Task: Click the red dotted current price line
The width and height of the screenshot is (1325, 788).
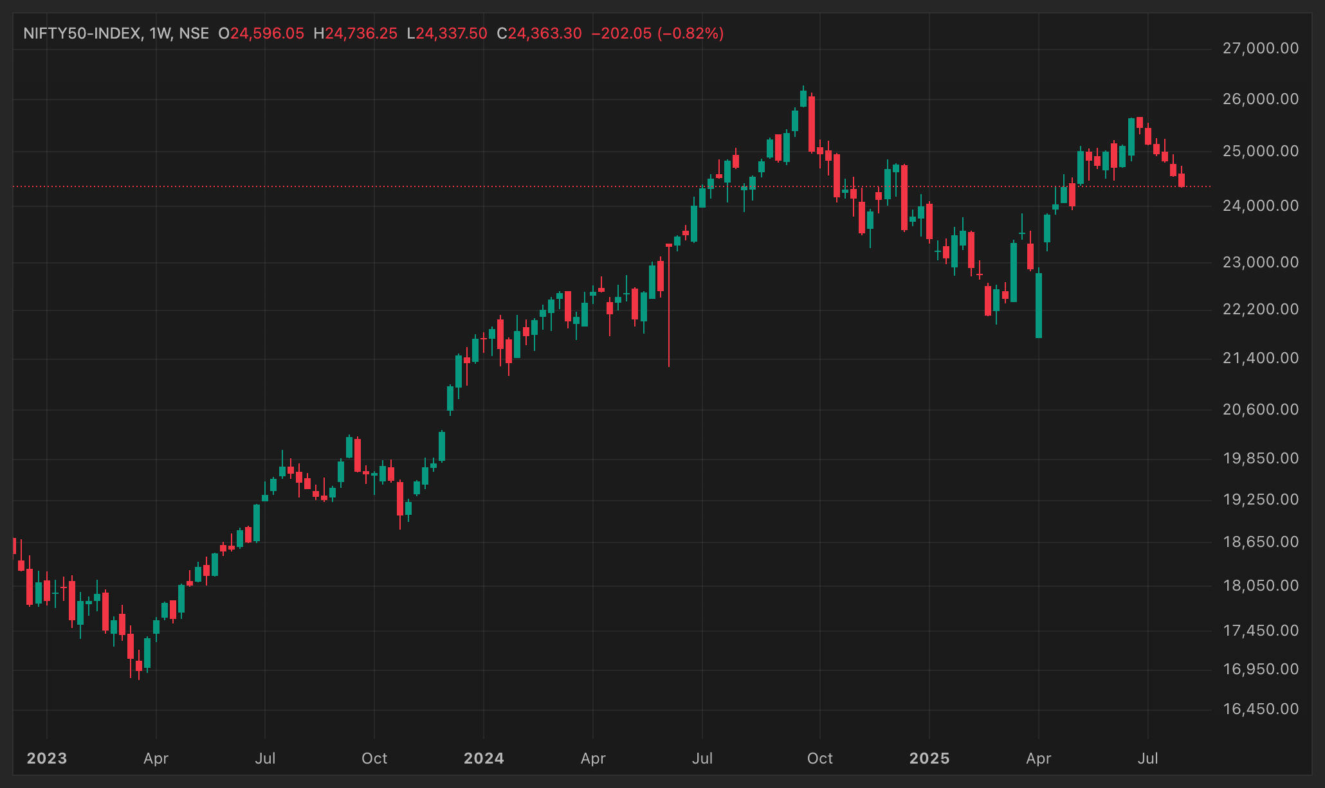Action: pos(612,186)
